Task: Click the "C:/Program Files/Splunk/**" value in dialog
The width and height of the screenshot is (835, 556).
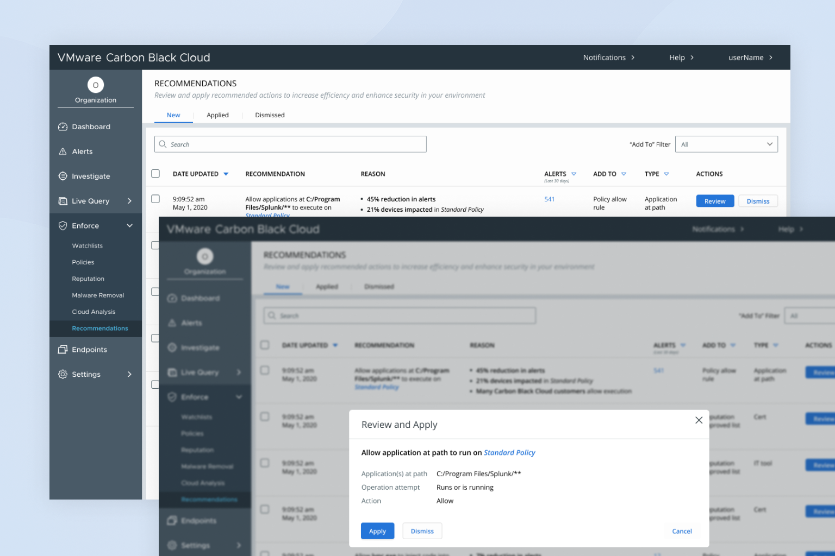Action: coord(478,473)
